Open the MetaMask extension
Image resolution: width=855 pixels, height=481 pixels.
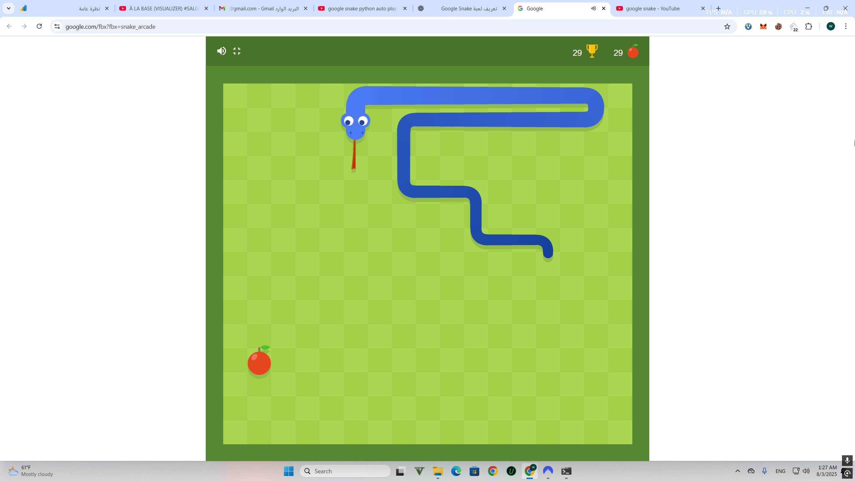pos(763,26)
